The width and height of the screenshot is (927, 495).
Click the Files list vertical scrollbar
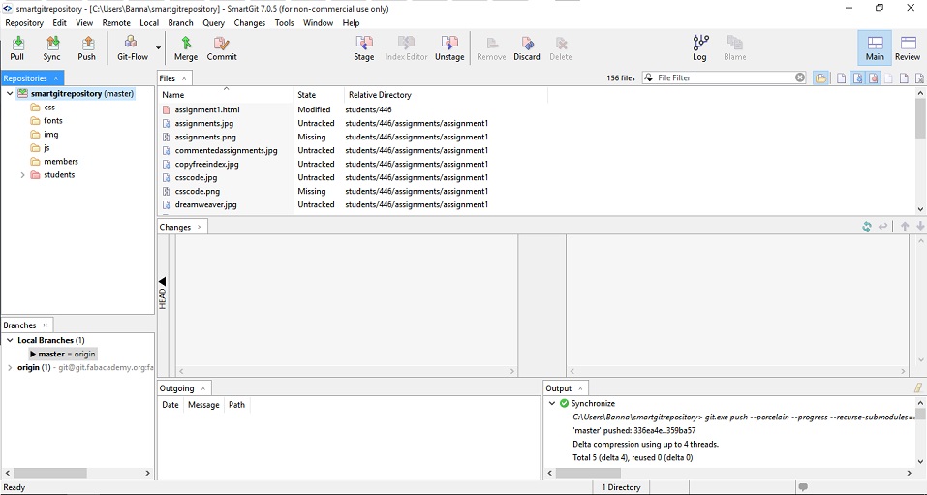click(x=920, y=118)
